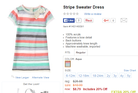
Task: Click the Facebook like count box
Action: coord(79,20)
